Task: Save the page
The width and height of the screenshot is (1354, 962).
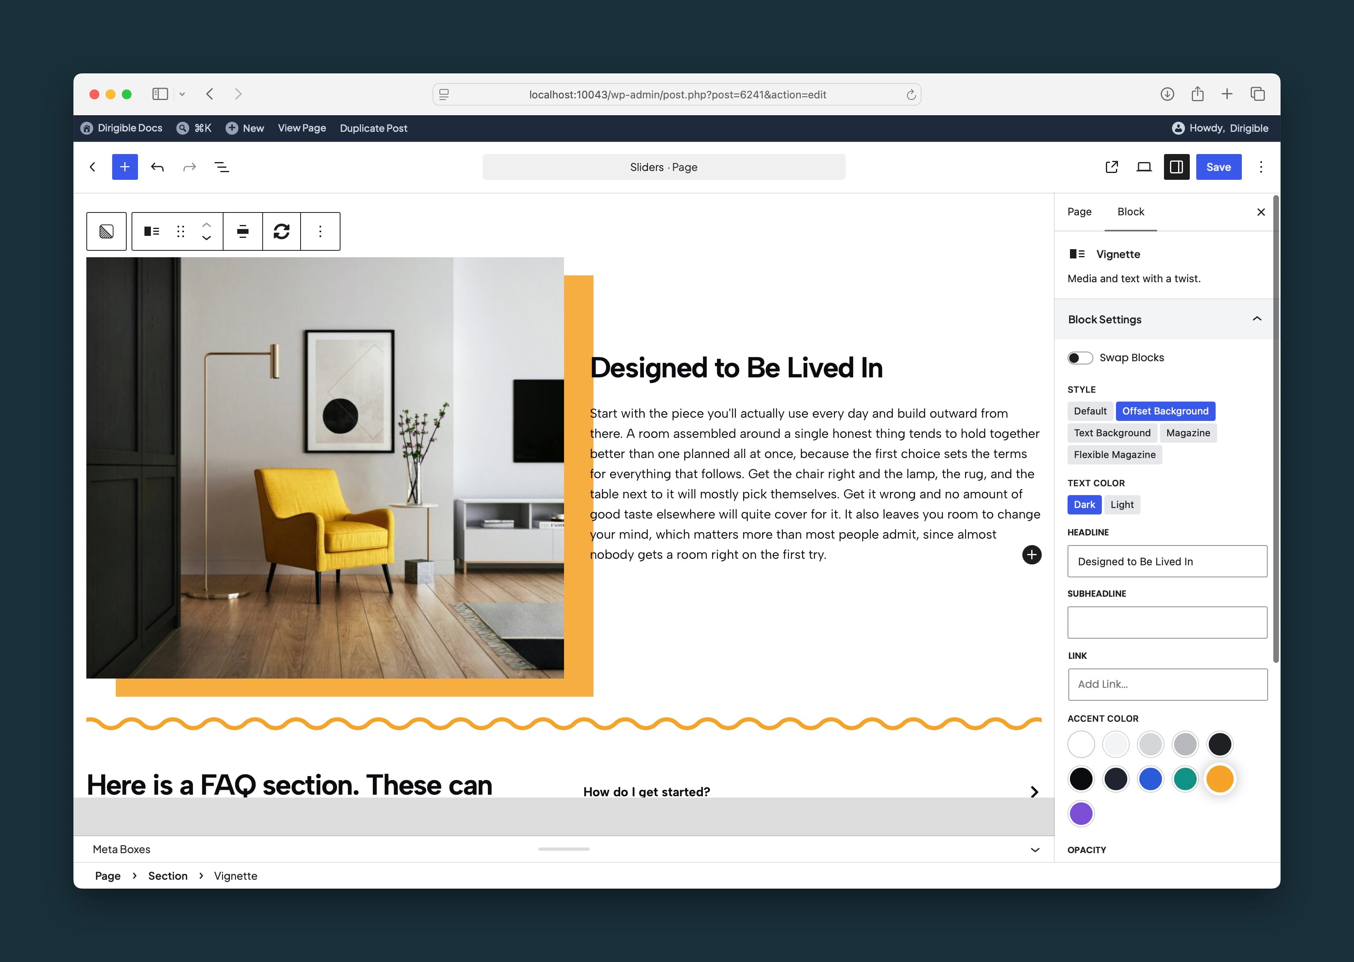Action: click(1219, 167)
